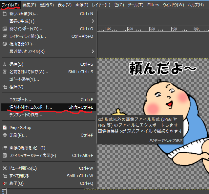The image size is (209, 194).
Task: Click the save-as icon
Action: point(5,72)
